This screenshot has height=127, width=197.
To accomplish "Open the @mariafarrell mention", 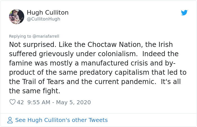I will pos(46,36).
